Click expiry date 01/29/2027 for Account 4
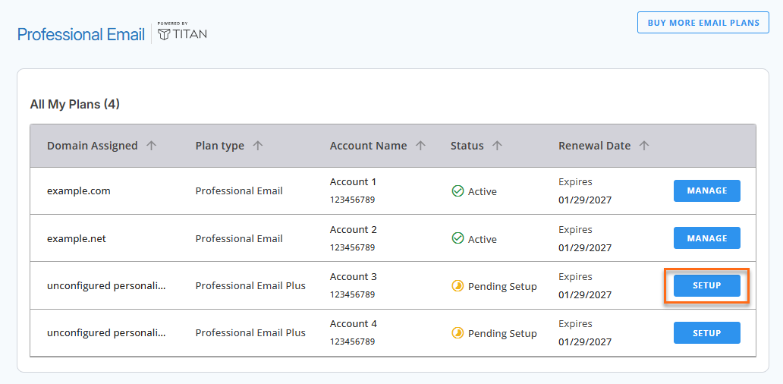This screenshot has width=783, height=384. [x=585, y=342]
